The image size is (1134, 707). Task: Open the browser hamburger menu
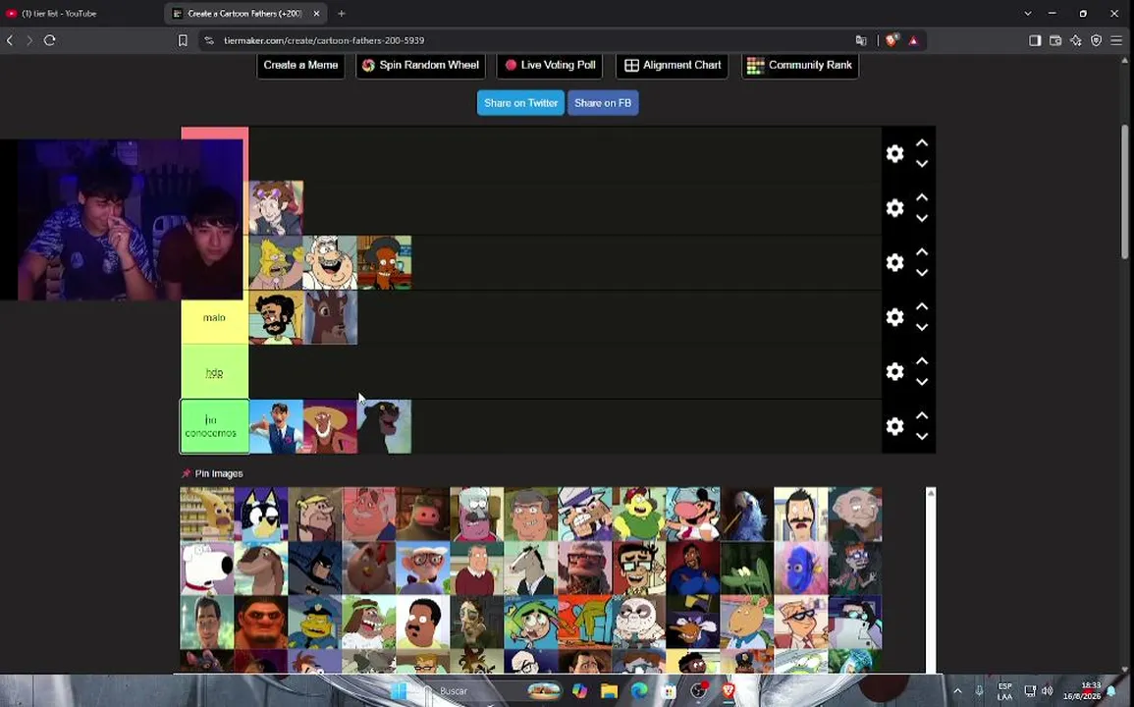1116,40
